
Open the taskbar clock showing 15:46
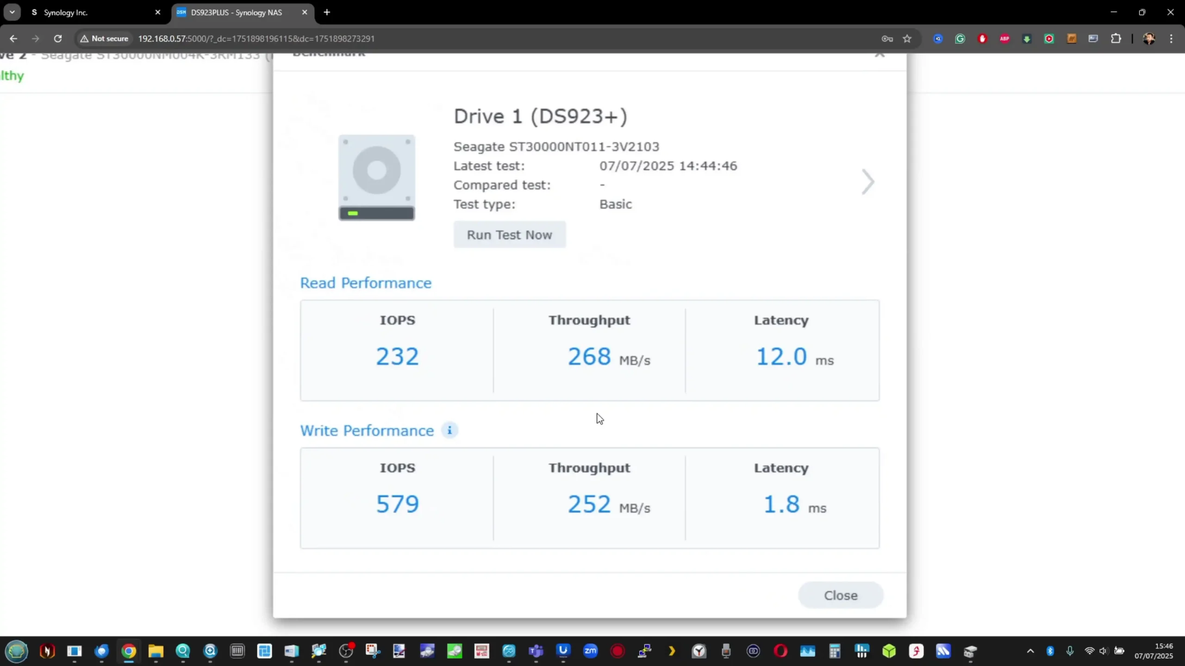click(x=1154, y=651)
